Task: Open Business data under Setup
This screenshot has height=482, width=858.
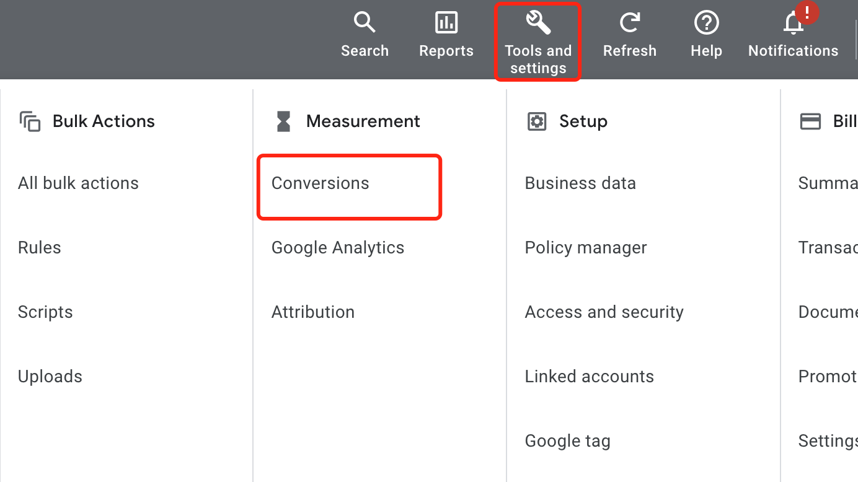Action: [580, 183]
